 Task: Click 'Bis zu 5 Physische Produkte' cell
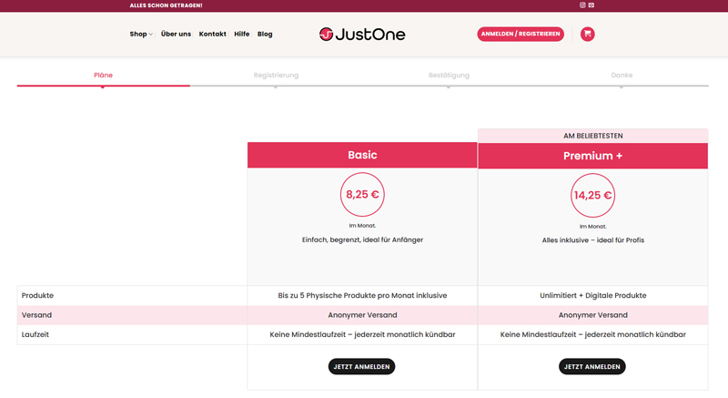click(x=362, y=295)
